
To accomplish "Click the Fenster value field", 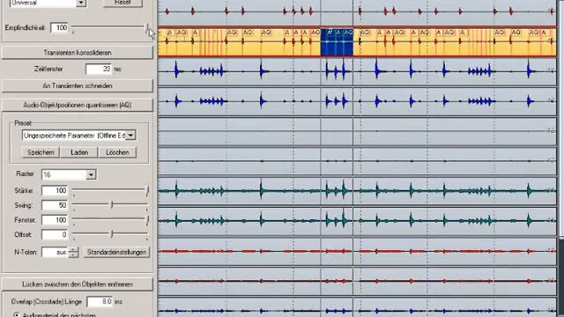I will 55,220.
